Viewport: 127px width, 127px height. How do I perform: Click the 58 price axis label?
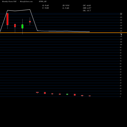pos(121,69)
